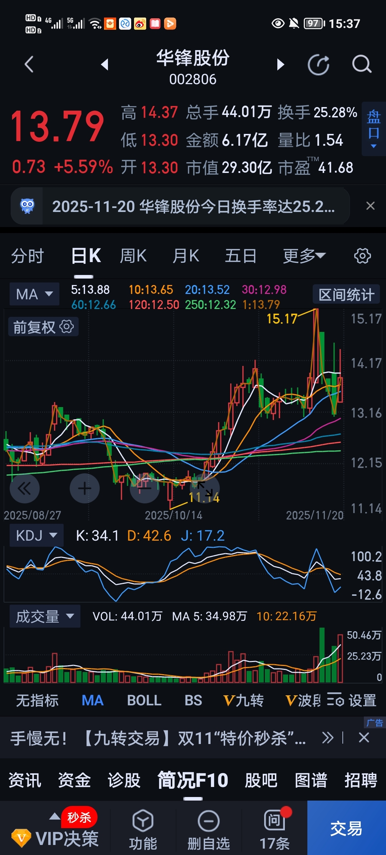Open the KDJ indicator dropdown
Viewport: 386px width, 855px height.
pos(36,535)
